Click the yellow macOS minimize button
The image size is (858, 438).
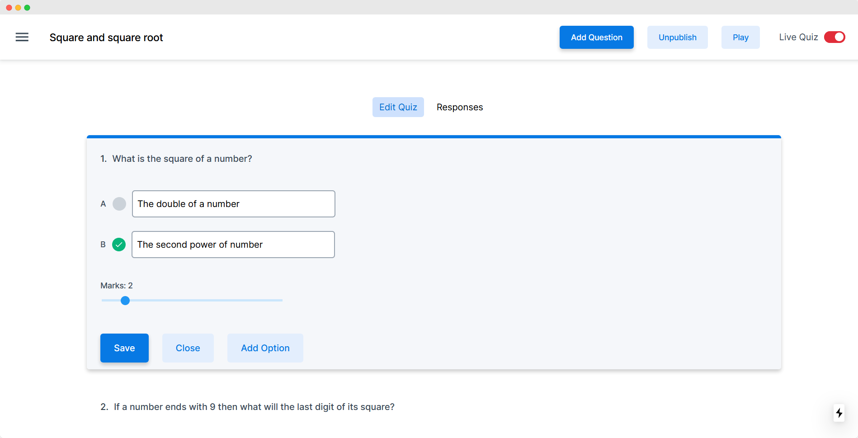18,8
